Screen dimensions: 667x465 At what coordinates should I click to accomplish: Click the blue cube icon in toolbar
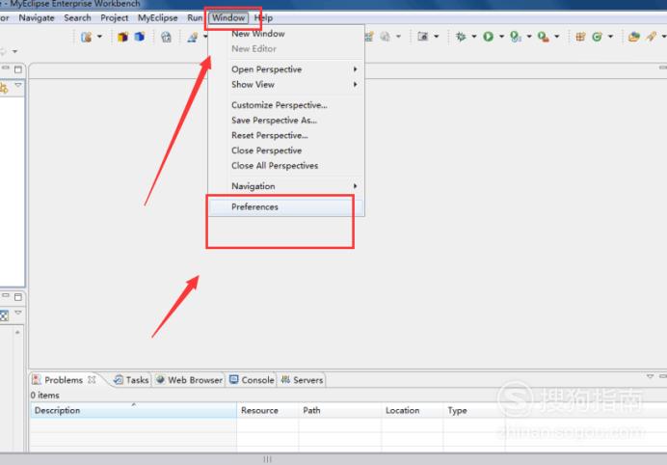(x=140, y=37)
